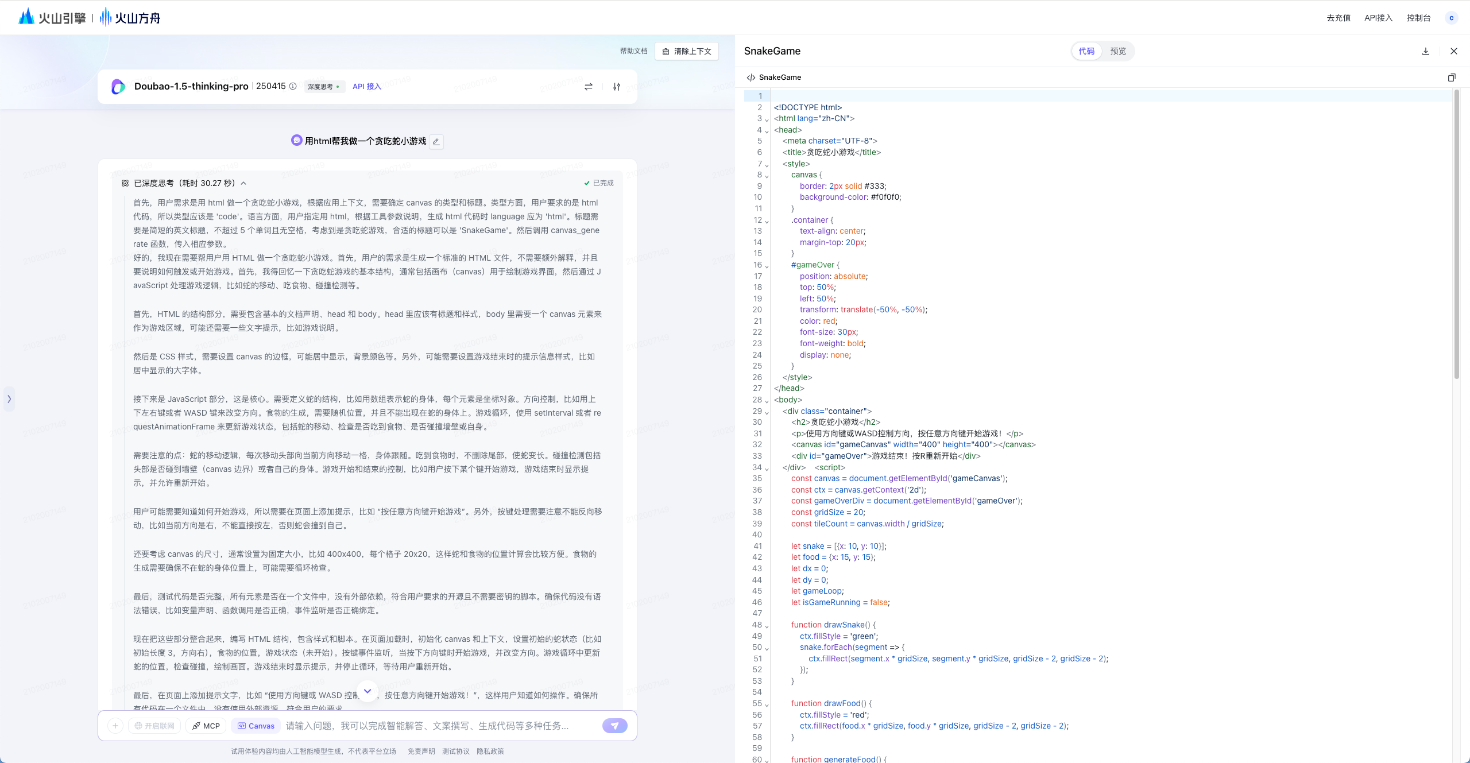Open 控制台 console
1470x763 pixels.
point(1418,18)
